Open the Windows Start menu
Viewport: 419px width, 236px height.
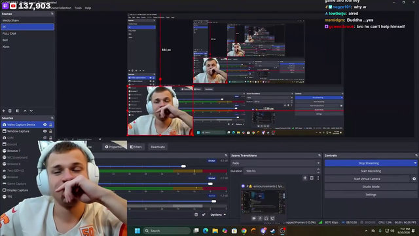coord(137,231)
